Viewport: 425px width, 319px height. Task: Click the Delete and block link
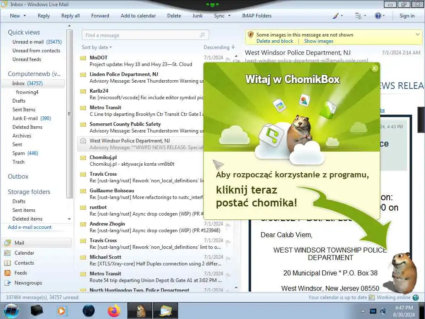275,41
